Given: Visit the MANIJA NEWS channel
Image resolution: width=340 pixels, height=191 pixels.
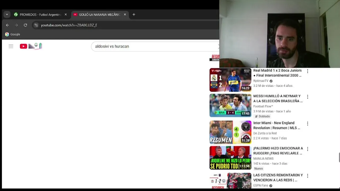Looking at the screenshot, I should pos(263,159).
